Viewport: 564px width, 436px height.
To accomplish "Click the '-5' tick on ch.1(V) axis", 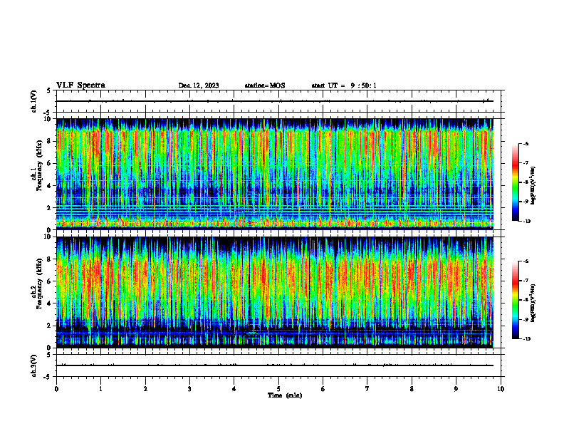I will 48,113.
